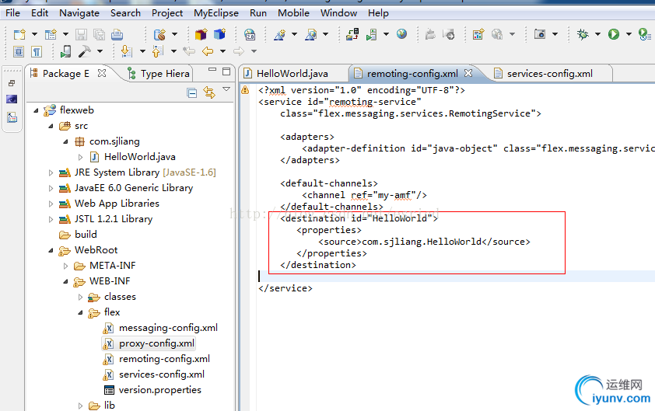Collapse the flex folder node

point(80,312)
